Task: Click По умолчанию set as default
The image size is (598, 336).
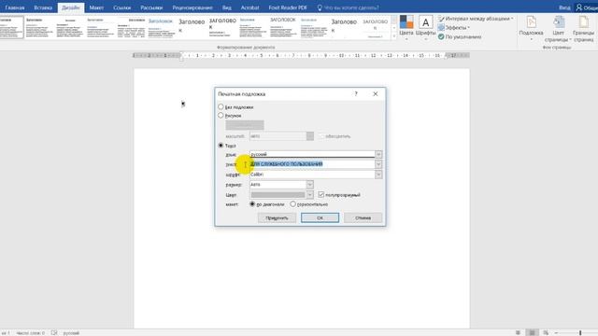Action: (x=460, y=37)
